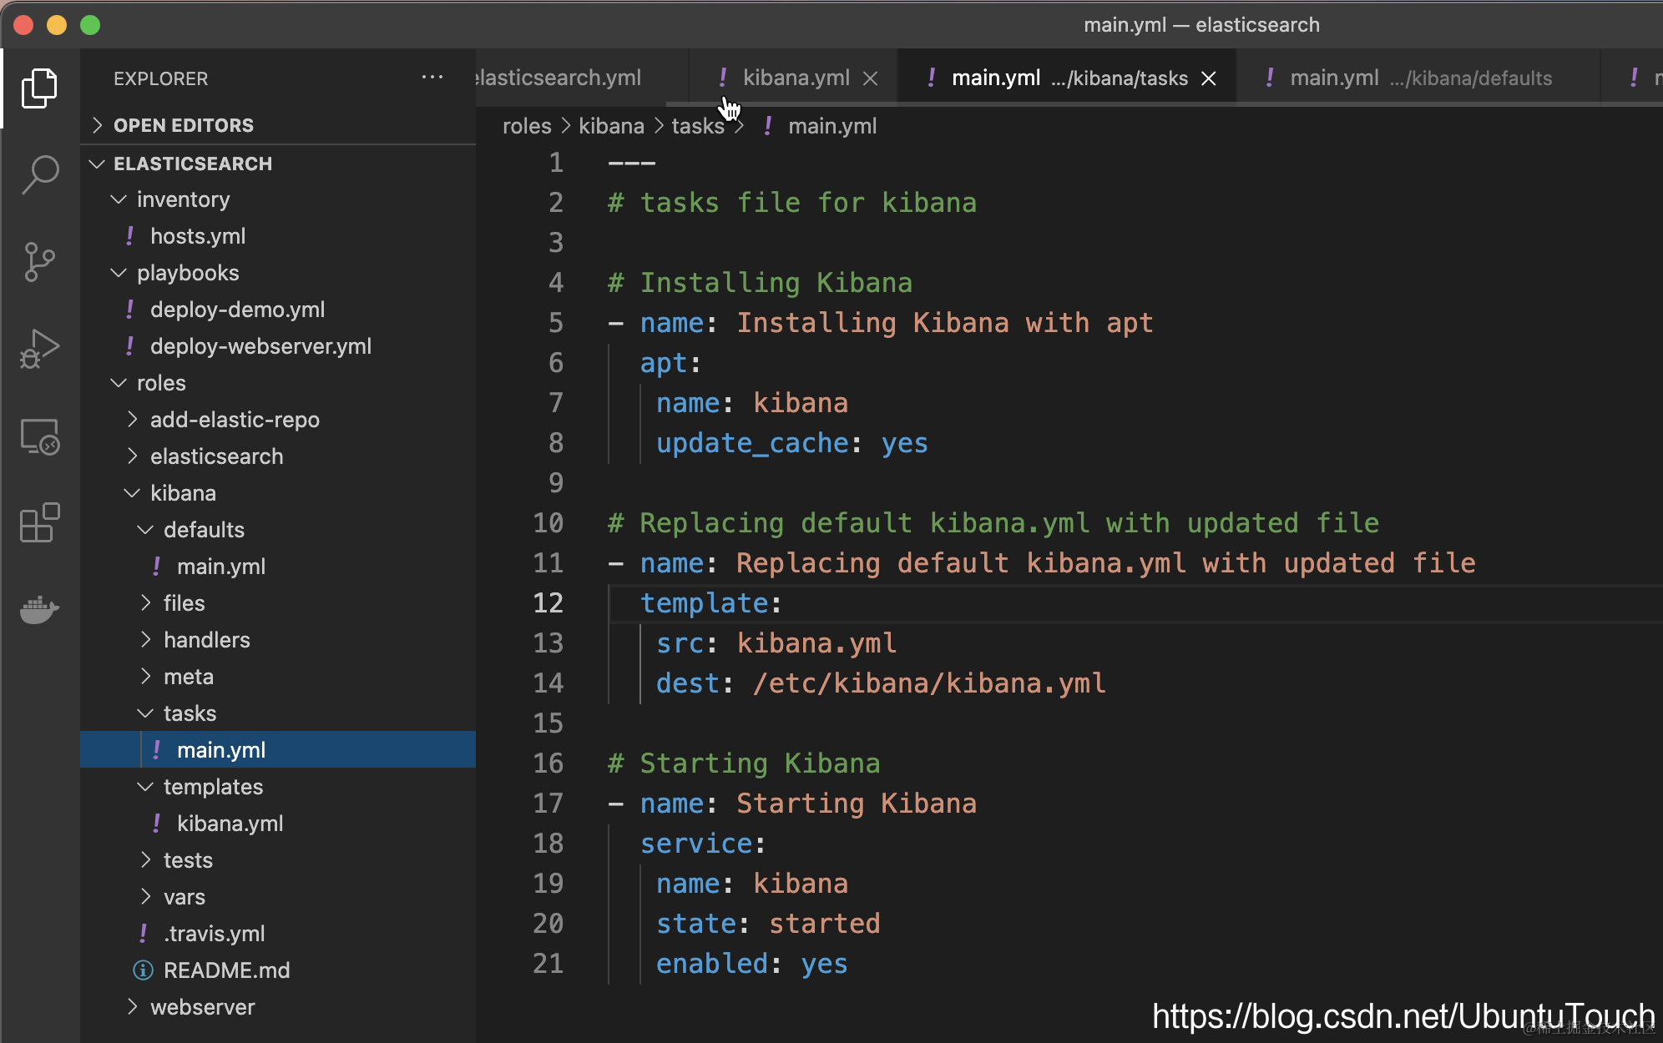Close the main.yml kibana/tasks tab
1663x1043 pixels.
click(1208, 78)
